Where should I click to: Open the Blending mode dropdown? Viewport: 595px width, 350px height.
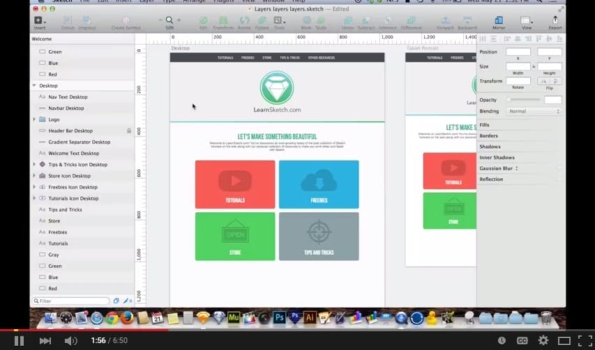click(x=534, y=111)
